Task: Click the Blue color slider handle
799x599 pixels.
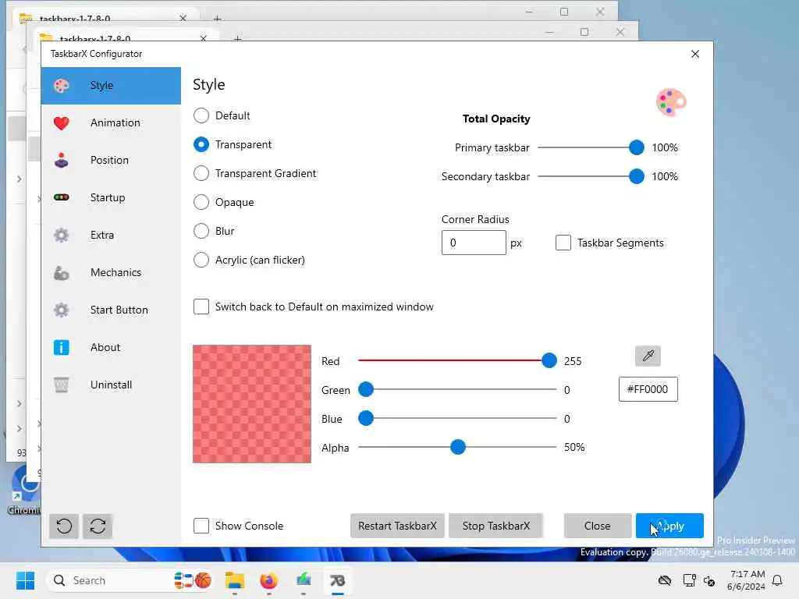Action: [x=366, y=419]
